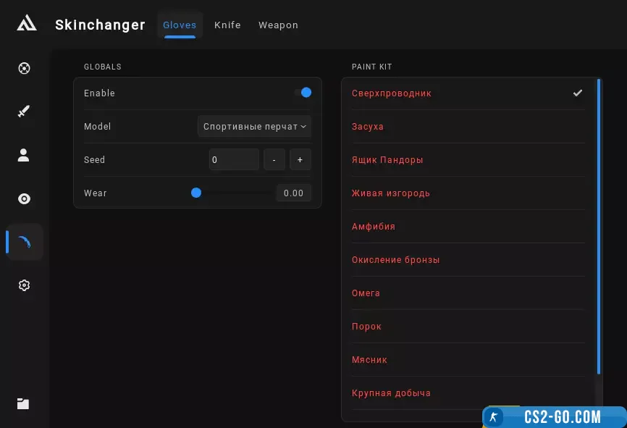Open the configs folder icon at bottom
627x428 pixels.
(x=23, y=404)
